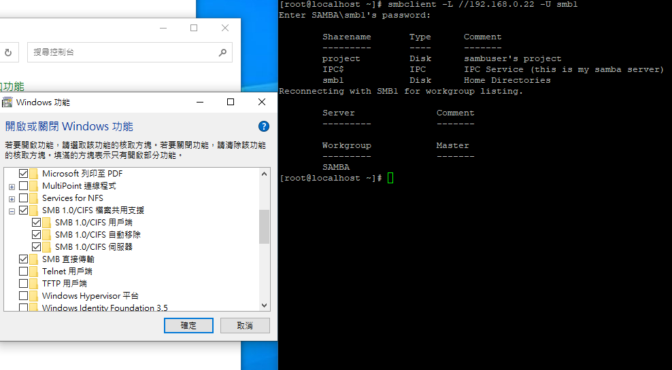Screen dimensions: 672x370
Task: Click 'Reconnecting with SMB1' line in terminal
Action: click(x=401, y=91)
